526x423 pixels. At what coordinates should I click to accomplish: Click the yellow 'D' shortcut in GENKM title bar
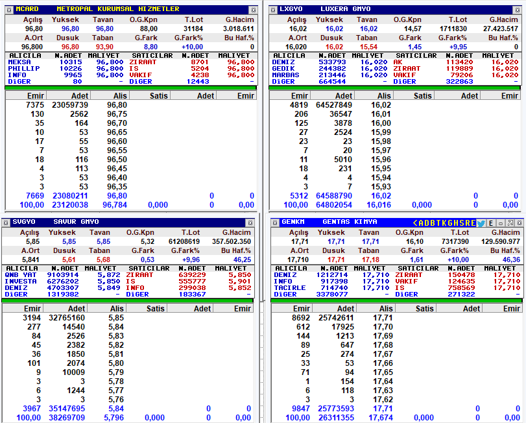click(427, 223)
